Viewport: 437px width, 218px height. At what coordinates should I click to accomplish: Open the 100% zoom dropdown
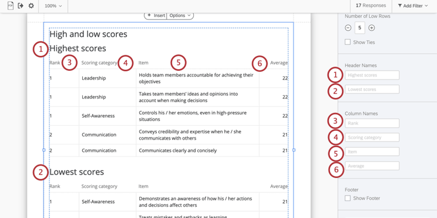[x=53, y=6]
